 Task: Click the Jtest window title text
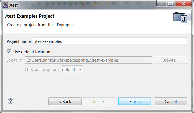14,5
